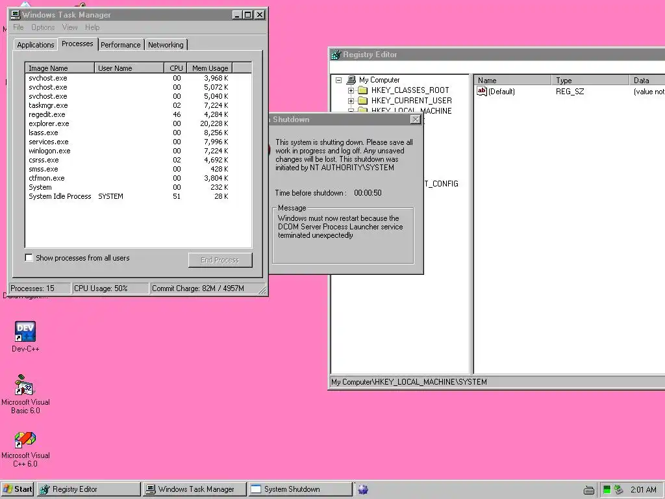Select the smss.exe process row

[138, 169]
